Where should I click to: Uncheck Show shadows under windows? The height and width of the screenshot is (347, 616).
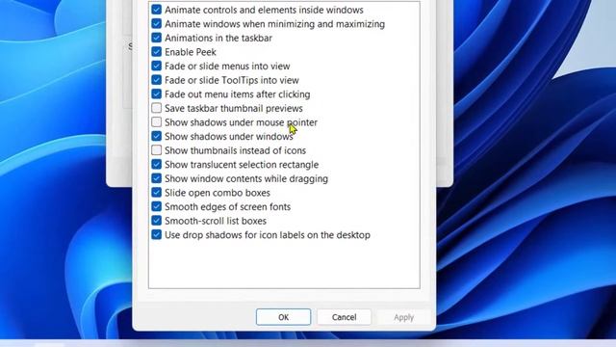156,136
